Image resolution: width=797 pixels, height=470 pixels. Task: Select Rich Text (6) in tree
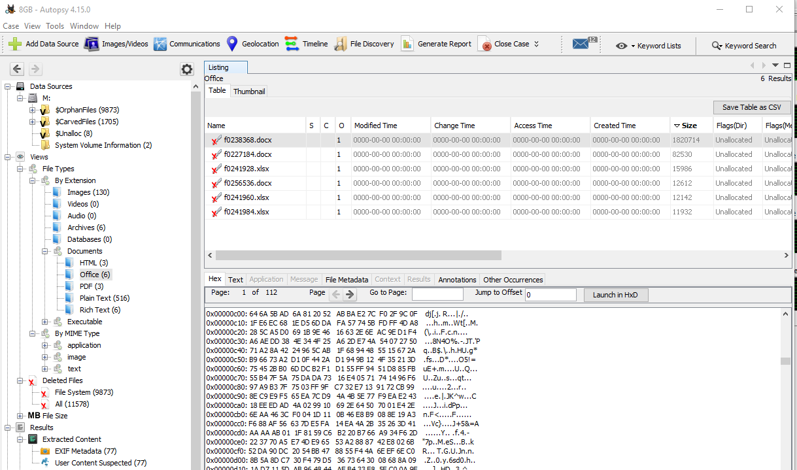pos(100,310)
